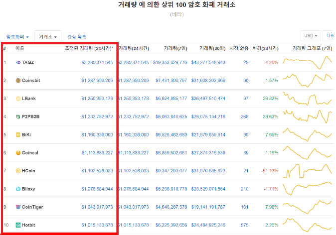Sort by 거래량(30일) column header
This screenshot has height=235, width=336.
212,49
